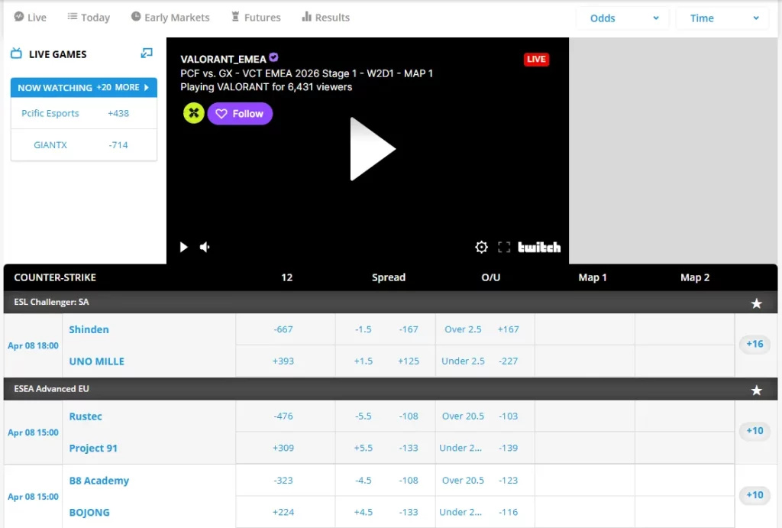782x528 pixels.
Task: Open VALORANT_EMEA channel name link
Action: [x=223, y=59]
